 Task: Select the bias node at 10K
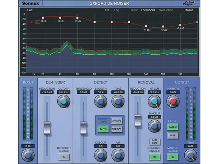pos(112,22)
